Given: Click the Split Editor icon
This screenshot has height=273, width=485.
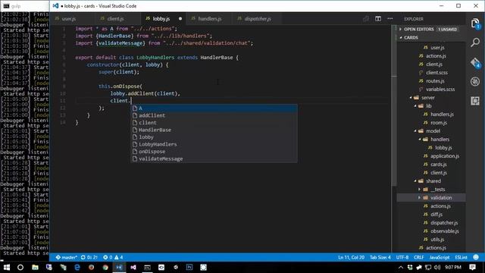Looking at the screenshot, I should 378,19.
